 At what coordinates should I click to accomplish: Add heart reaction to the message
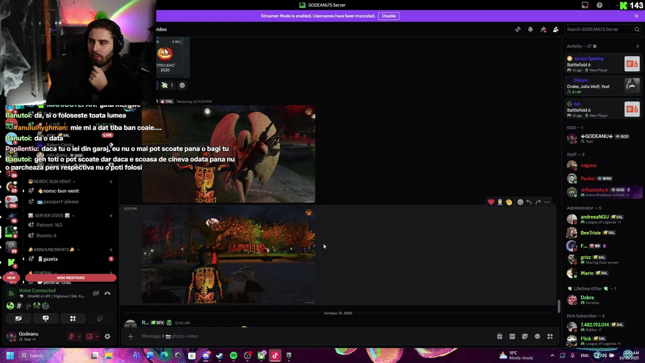click(x=491, y=202)
